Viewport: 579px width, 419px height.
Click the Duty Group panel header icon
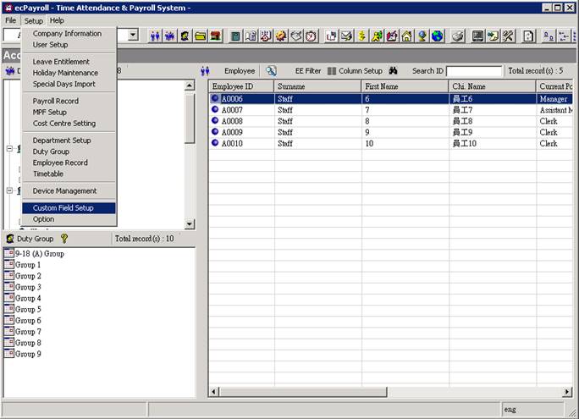coord(10,239)
